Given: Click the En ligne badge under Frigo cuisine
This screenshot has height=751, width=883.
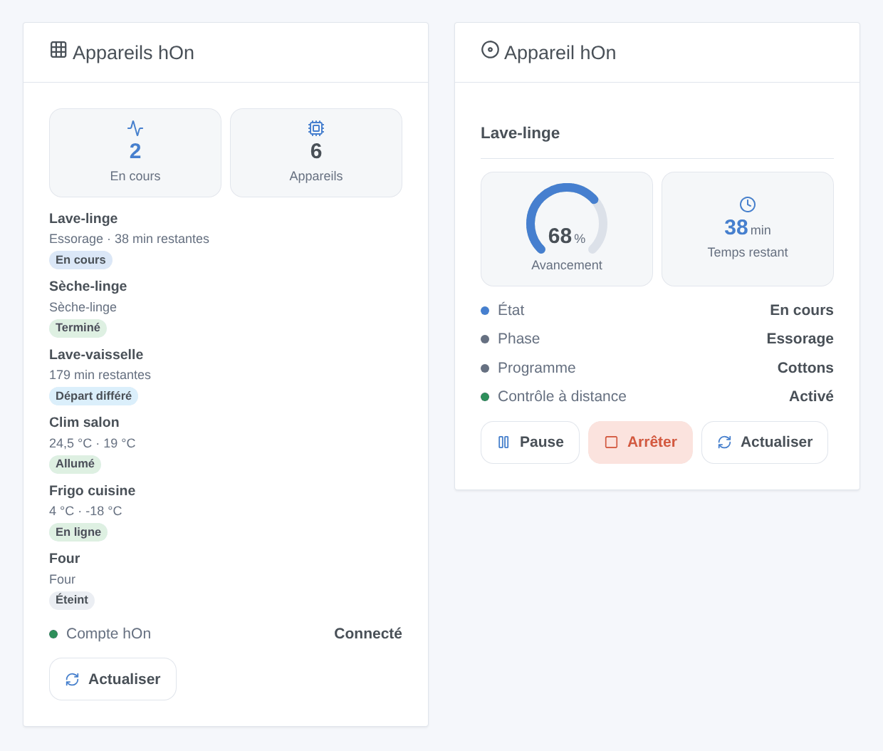Looking at the screenshot, I should (x=78, y=532).
